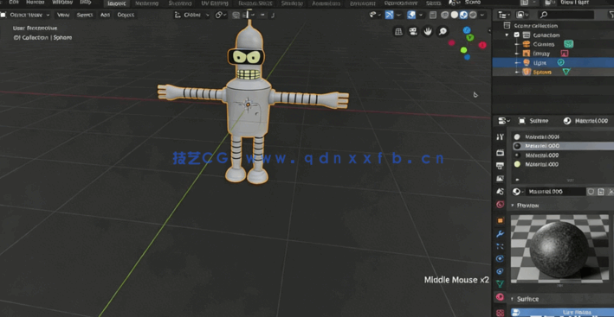Screen dimensions: 614x317
Task: Open the World properties red globe icon
Action: click(x=500, y=205)
